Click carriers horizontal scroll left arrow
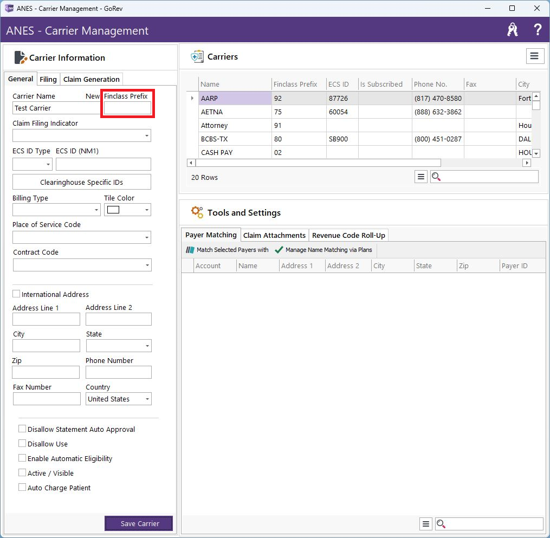The image size is (550, 538). 191,163
